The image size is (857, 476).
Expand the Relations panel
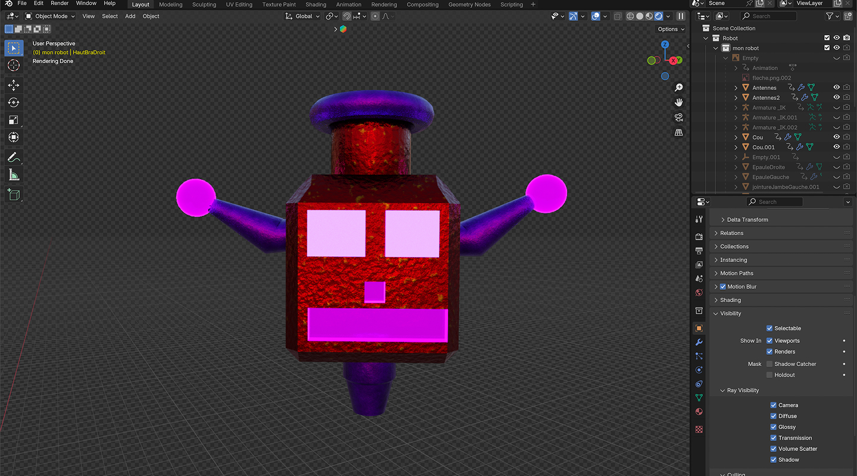pyautogui.click(x=731, y=233)
